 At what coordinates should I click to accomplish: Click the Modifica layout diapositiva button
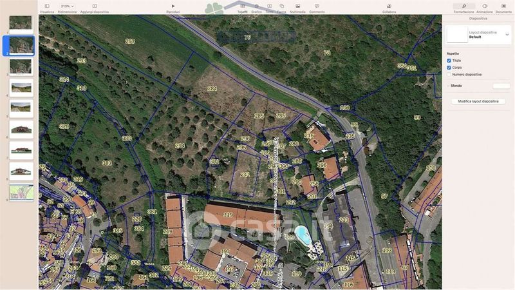pyautogui.click(x=478, y=102)
